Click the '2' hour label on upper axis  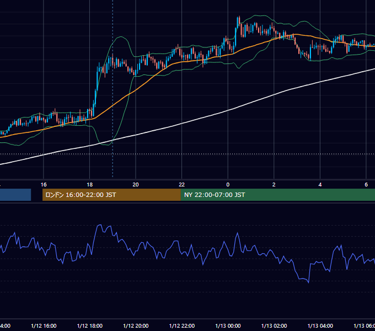coord(274,185)
